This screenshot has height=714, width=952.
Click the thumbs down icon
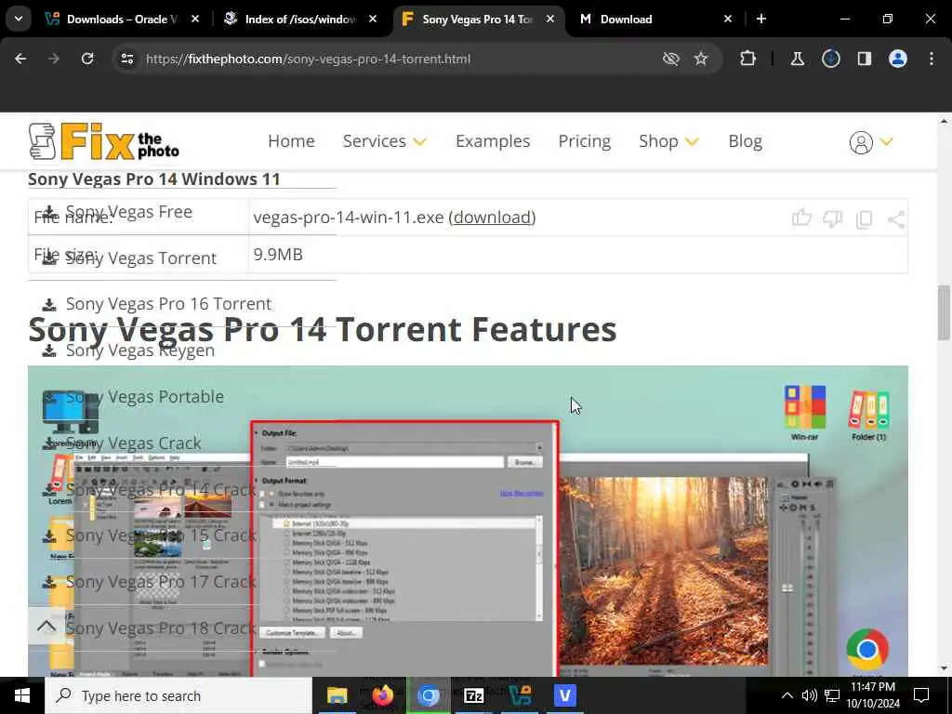pos(832,219)
